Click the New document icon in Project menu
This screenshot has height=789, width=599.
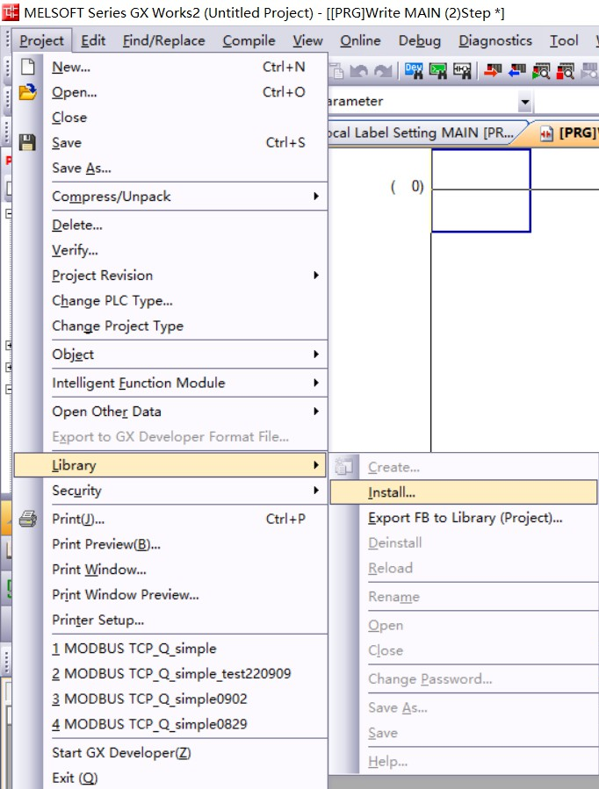(28, 67)
